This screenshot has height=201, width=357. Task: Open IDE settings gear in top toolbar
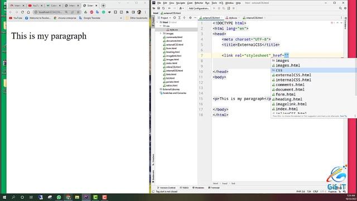click(x=345, y=8)
